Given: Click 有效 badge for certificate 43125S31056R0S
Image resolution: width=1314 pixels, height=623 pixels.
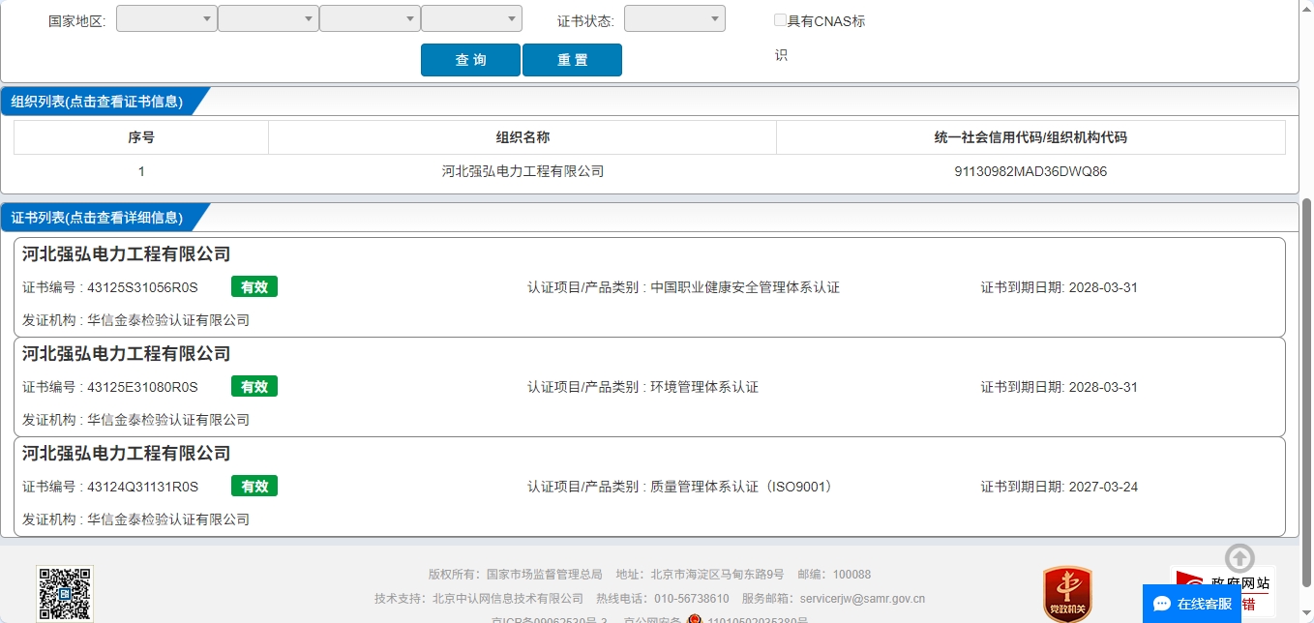Looking at the screenshot, I should tap(254, 286).
